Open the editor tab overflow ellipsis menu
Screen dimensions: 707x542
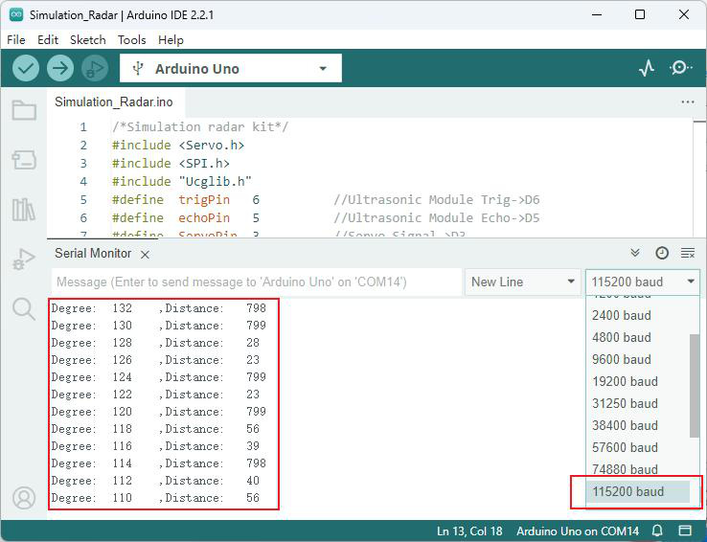(x=688, y=102)
